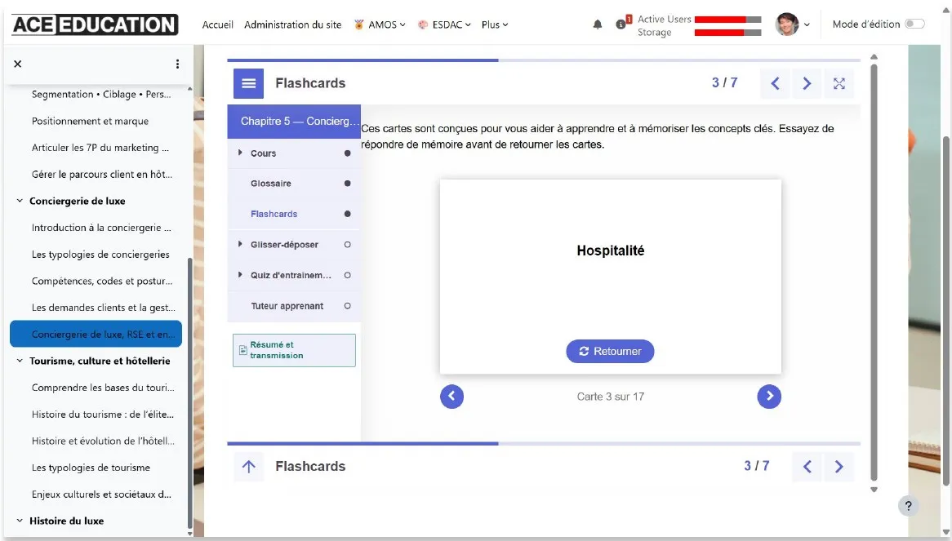Image resolution: width=952 pixels, height=541 pixels.
Task: Open Histoire et évolution de l'hôtell...
Action: click(x=103, y=441)
